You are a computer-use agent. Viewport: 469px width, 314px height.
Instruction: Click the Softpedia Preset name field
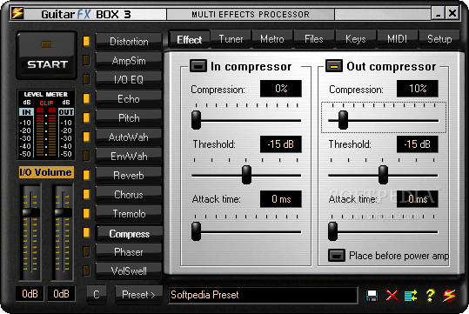(263, 295)
